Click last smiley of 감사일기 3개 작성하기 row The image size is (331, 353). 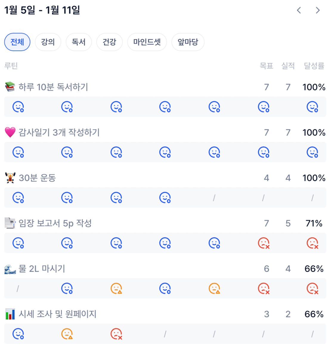(x=312, y=152)
